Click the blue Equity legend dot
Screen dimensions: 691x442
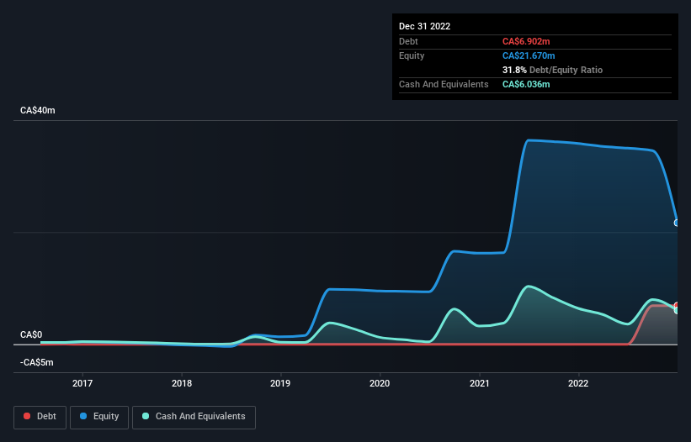83,416
